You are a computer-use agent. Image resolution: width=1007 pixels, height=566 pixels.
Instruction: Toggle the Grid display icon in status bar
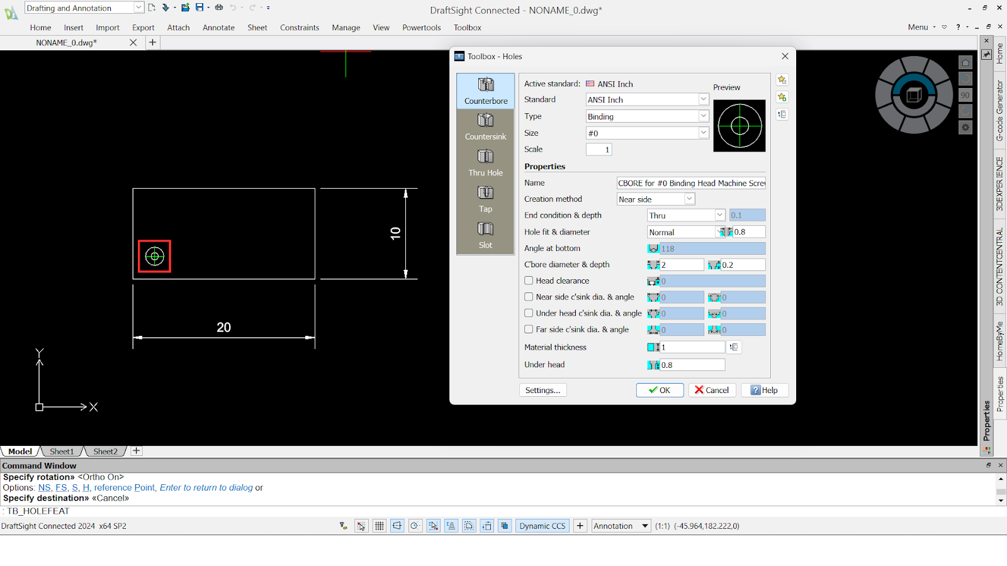click(x=380, y=526)
